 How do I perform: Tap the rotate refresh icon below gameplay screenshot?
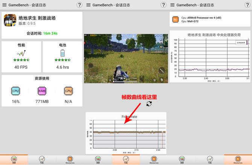(149, 104)
